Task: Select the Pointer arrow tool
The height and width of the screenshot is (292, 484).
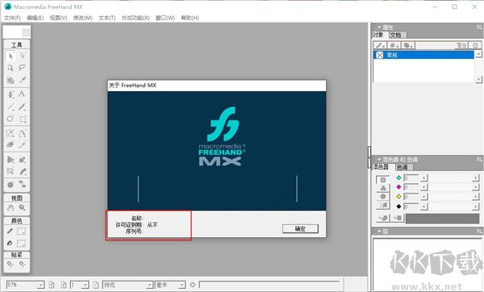Action: pos(10,56)
